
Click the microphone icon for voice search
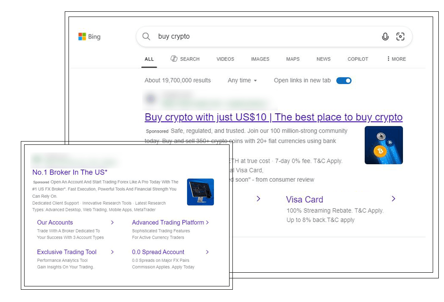(385, 36)
